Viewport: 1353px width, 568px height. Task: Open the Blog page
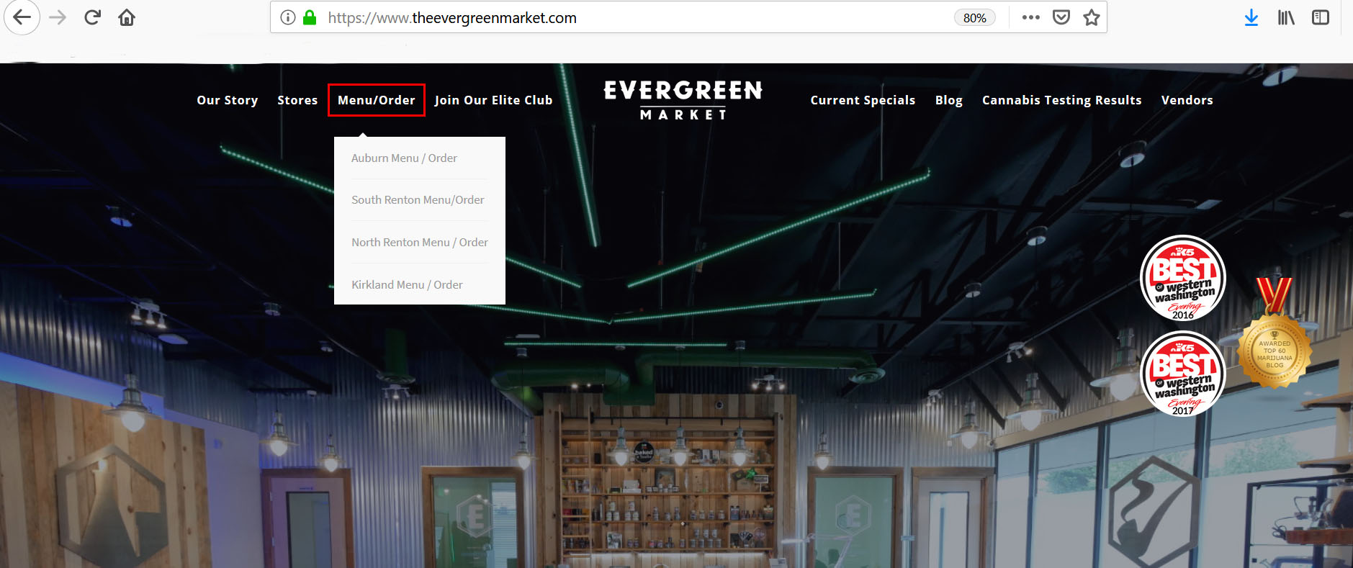[949, 100]
